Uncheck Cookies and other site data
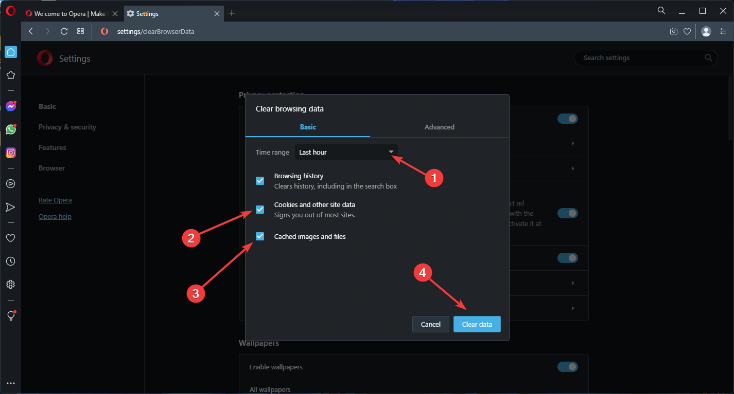 point(260,210)
